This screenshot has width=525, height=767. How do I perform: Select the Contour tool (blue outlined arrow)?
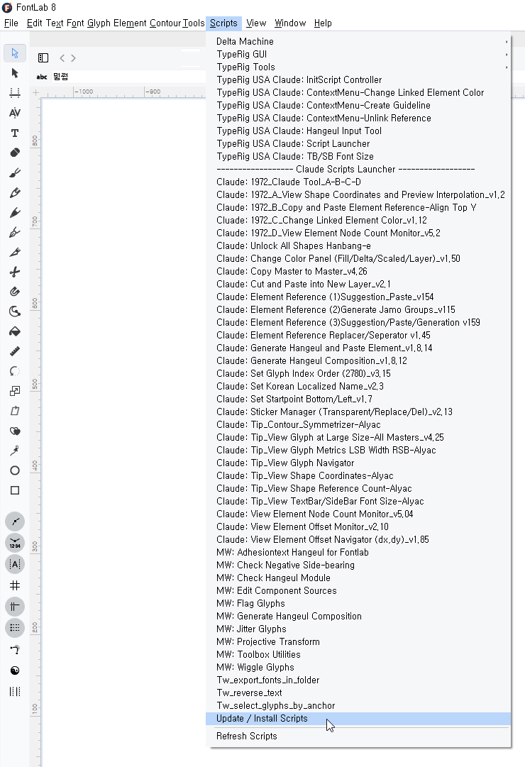[x=15, y=53]
